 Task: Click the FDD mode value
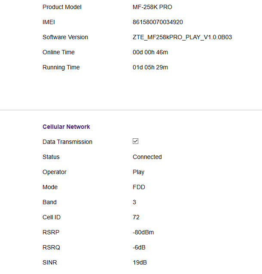(x=139, y=187)
